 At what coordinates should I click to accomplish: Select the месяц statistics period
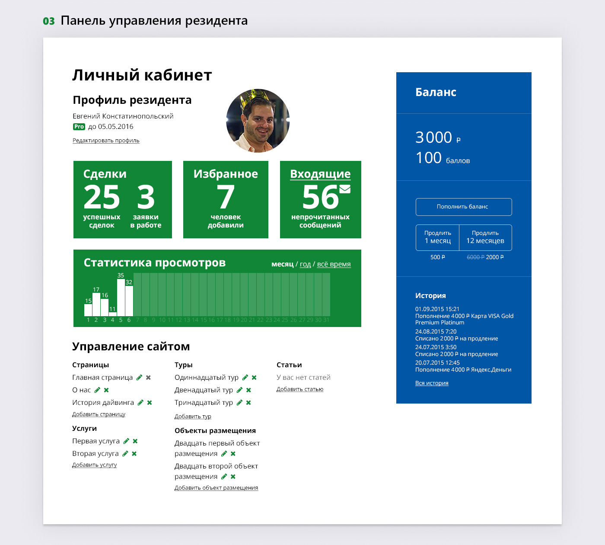pyautogui.click(x=282, y=264)
